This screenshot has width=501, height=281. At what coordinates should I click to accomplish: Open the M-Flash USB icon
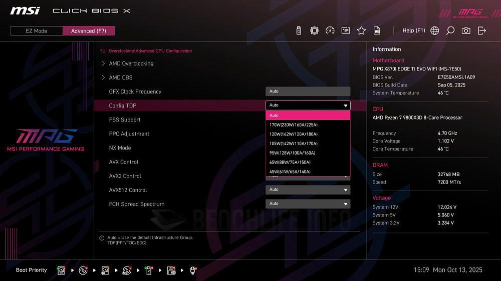(x=299, y=30)
